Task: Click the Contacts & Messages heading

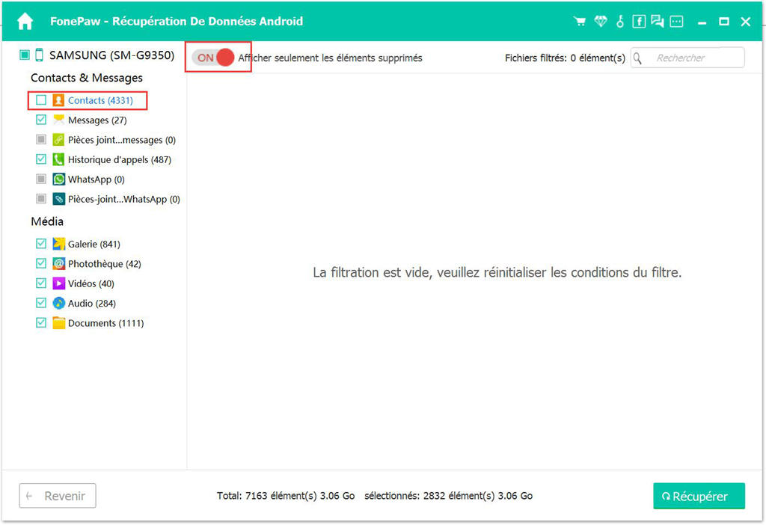Action: pyautogui.click(x=87, y=78)
